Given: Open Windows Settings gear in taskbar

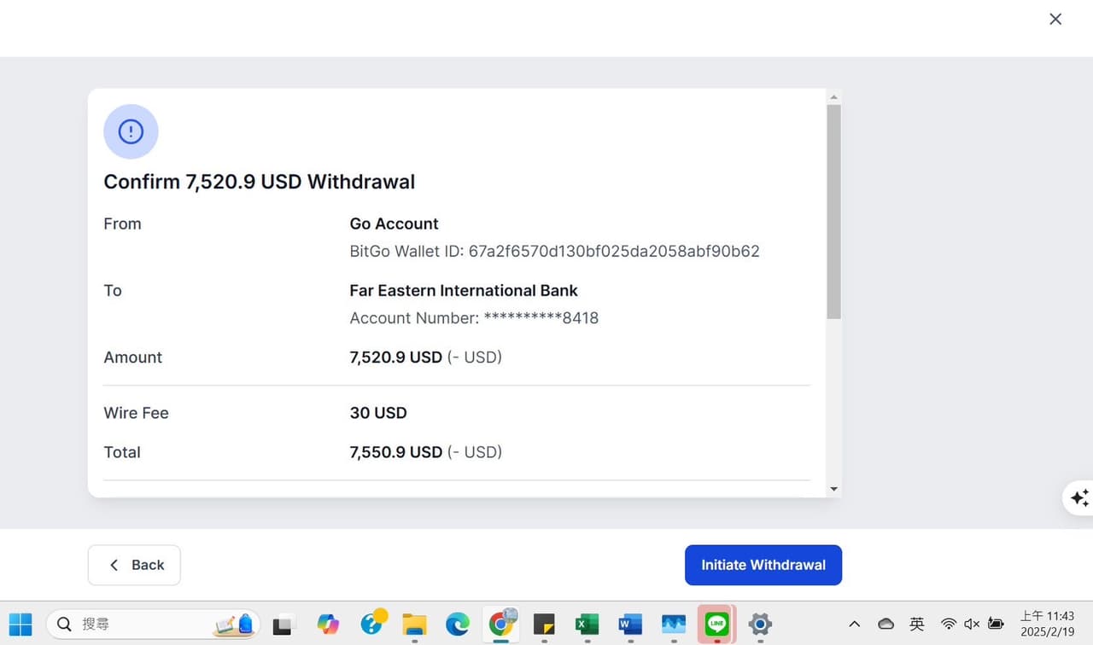Looking at the screenshot, I should 760,625.
